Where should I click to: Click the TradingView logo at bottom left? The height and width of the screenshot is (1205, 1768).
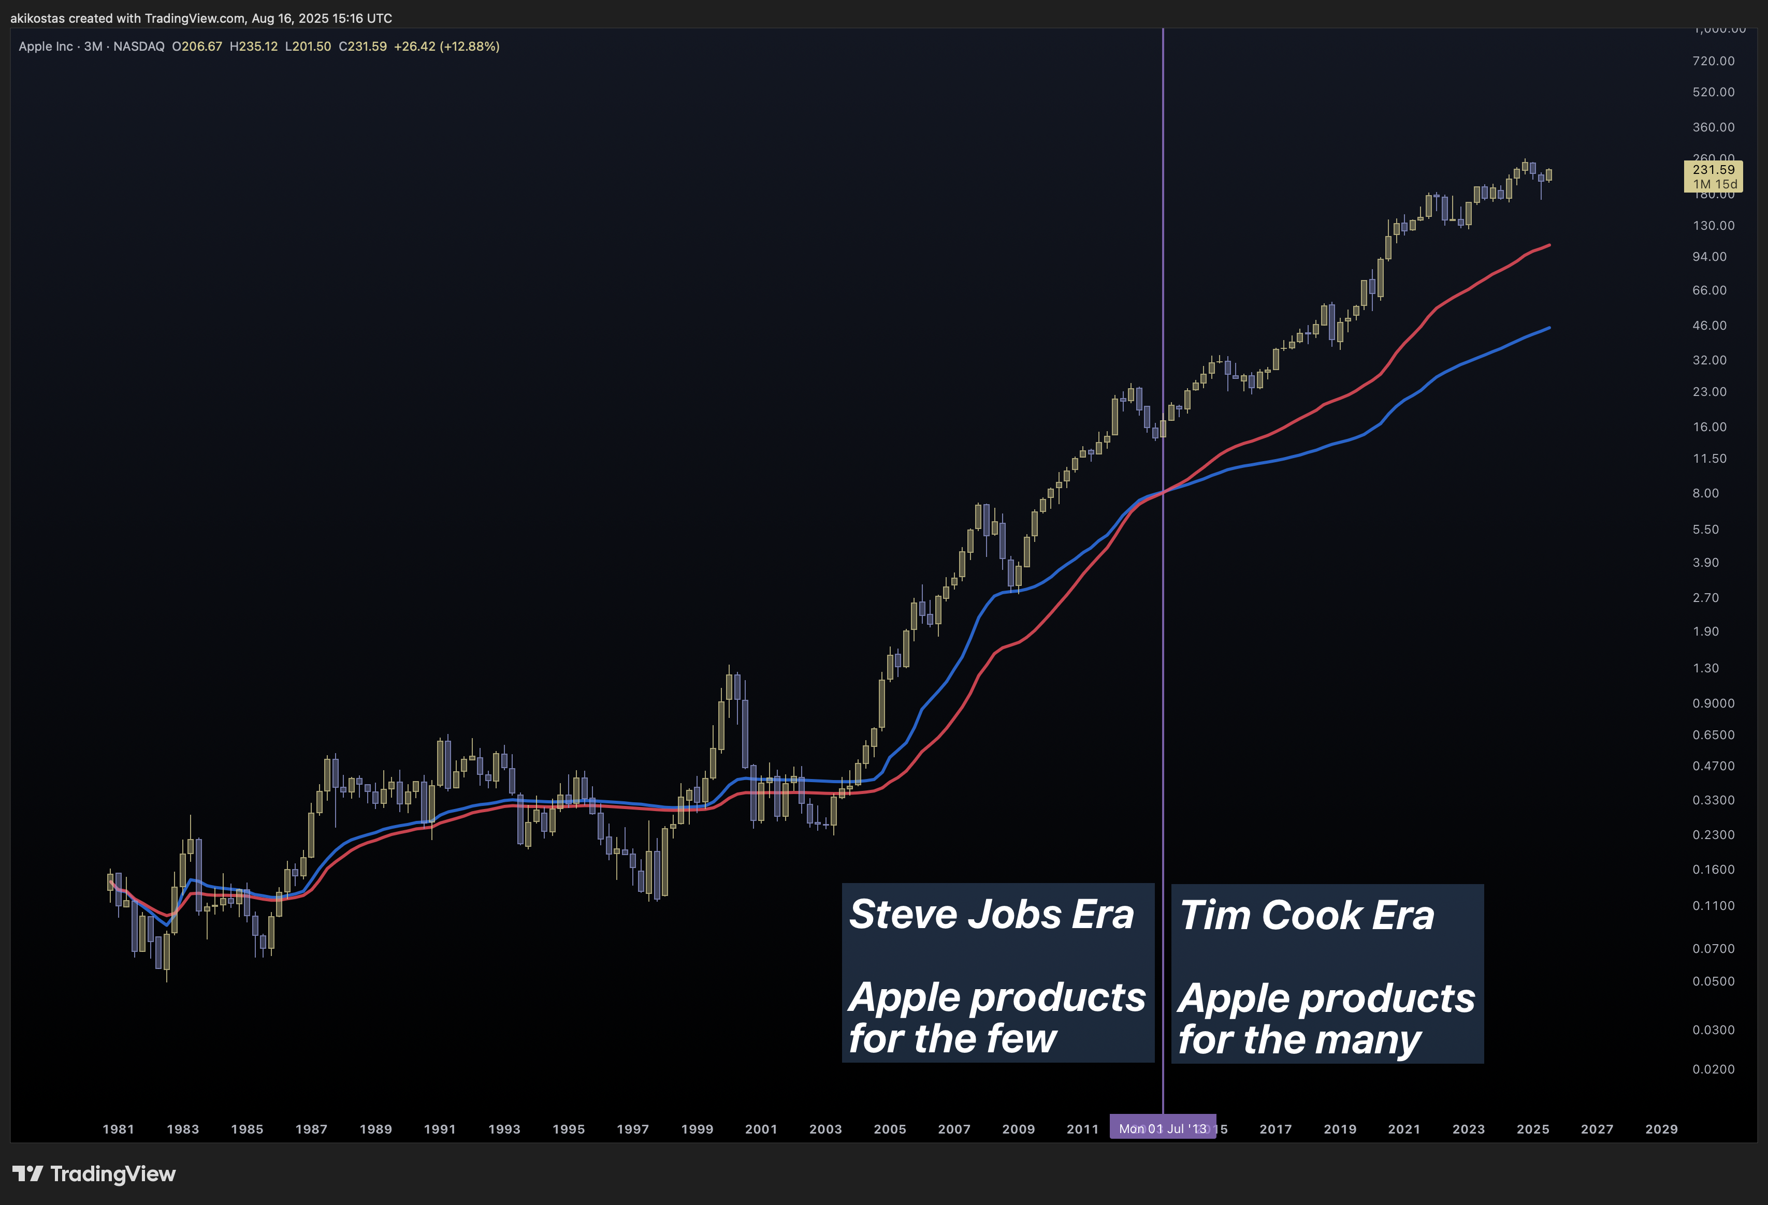pos(94,1174)
